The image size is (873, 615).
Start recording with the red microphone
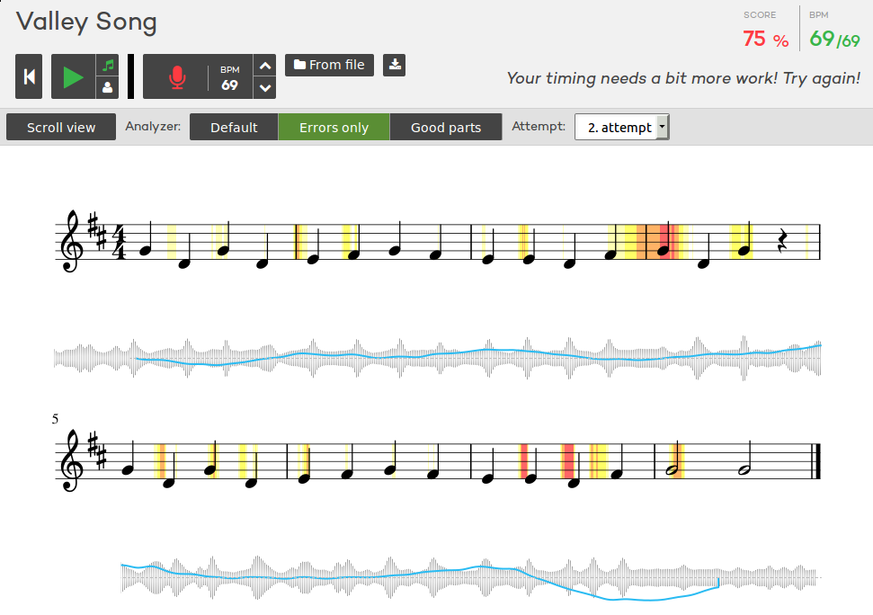[176, 77]
